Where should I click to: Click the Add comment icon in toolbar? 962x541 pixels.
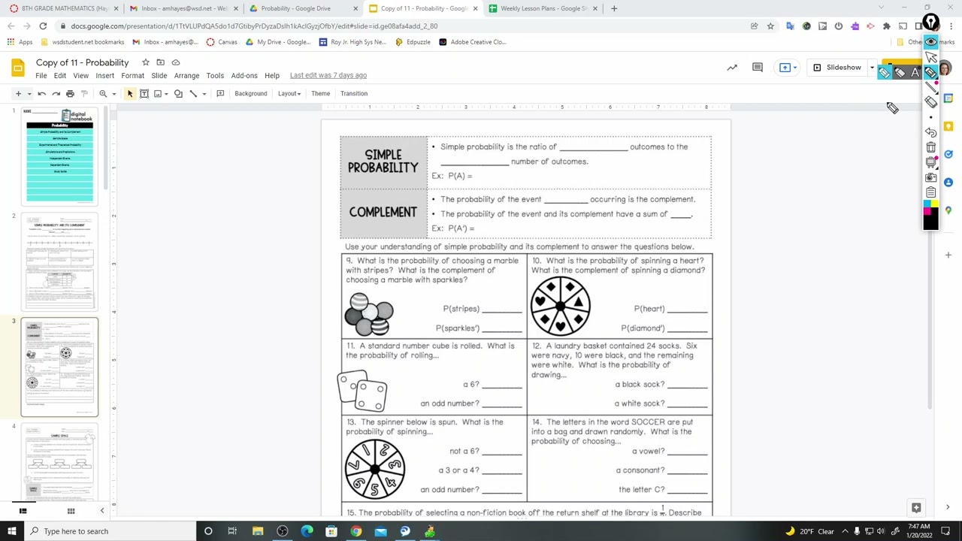click(220, 94)
